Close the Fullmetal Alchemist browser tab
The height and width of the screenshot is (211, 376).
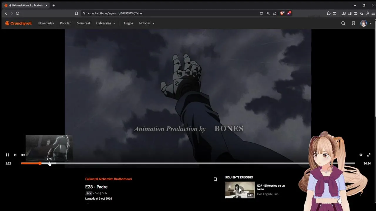(x=46, y=5)
